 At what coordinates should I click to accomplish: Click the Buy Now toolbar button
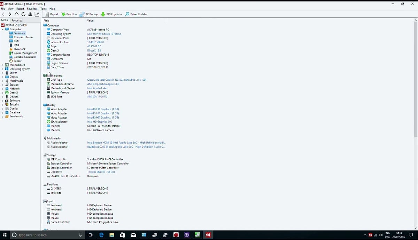(69, 14)
